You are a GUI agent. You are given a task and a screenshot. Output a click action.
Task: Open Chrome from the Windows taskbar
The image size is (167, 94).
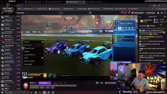point(36,92)
